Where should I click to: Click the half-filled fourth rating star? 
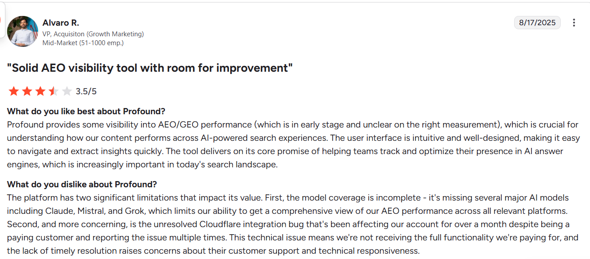click(54, 91)
